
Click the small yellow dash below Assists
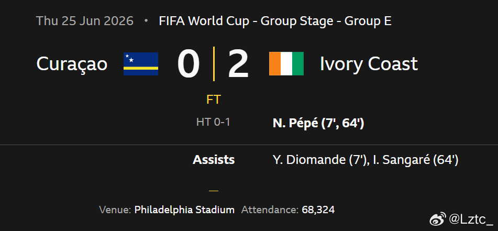pos(214,191)
